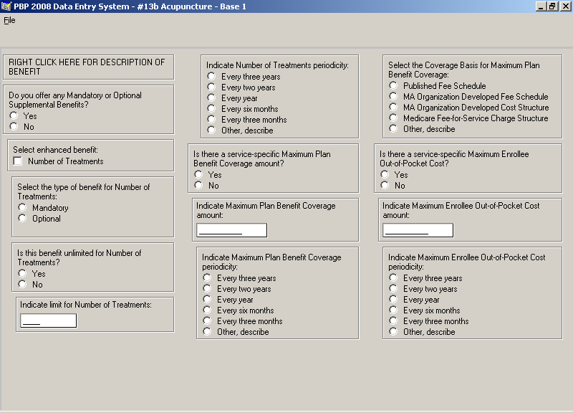This screenshot has width=573, height=413.
Task: Select No for Maximum Enrollee Out-of-Pocket Cost
Action: pos(385,186)
